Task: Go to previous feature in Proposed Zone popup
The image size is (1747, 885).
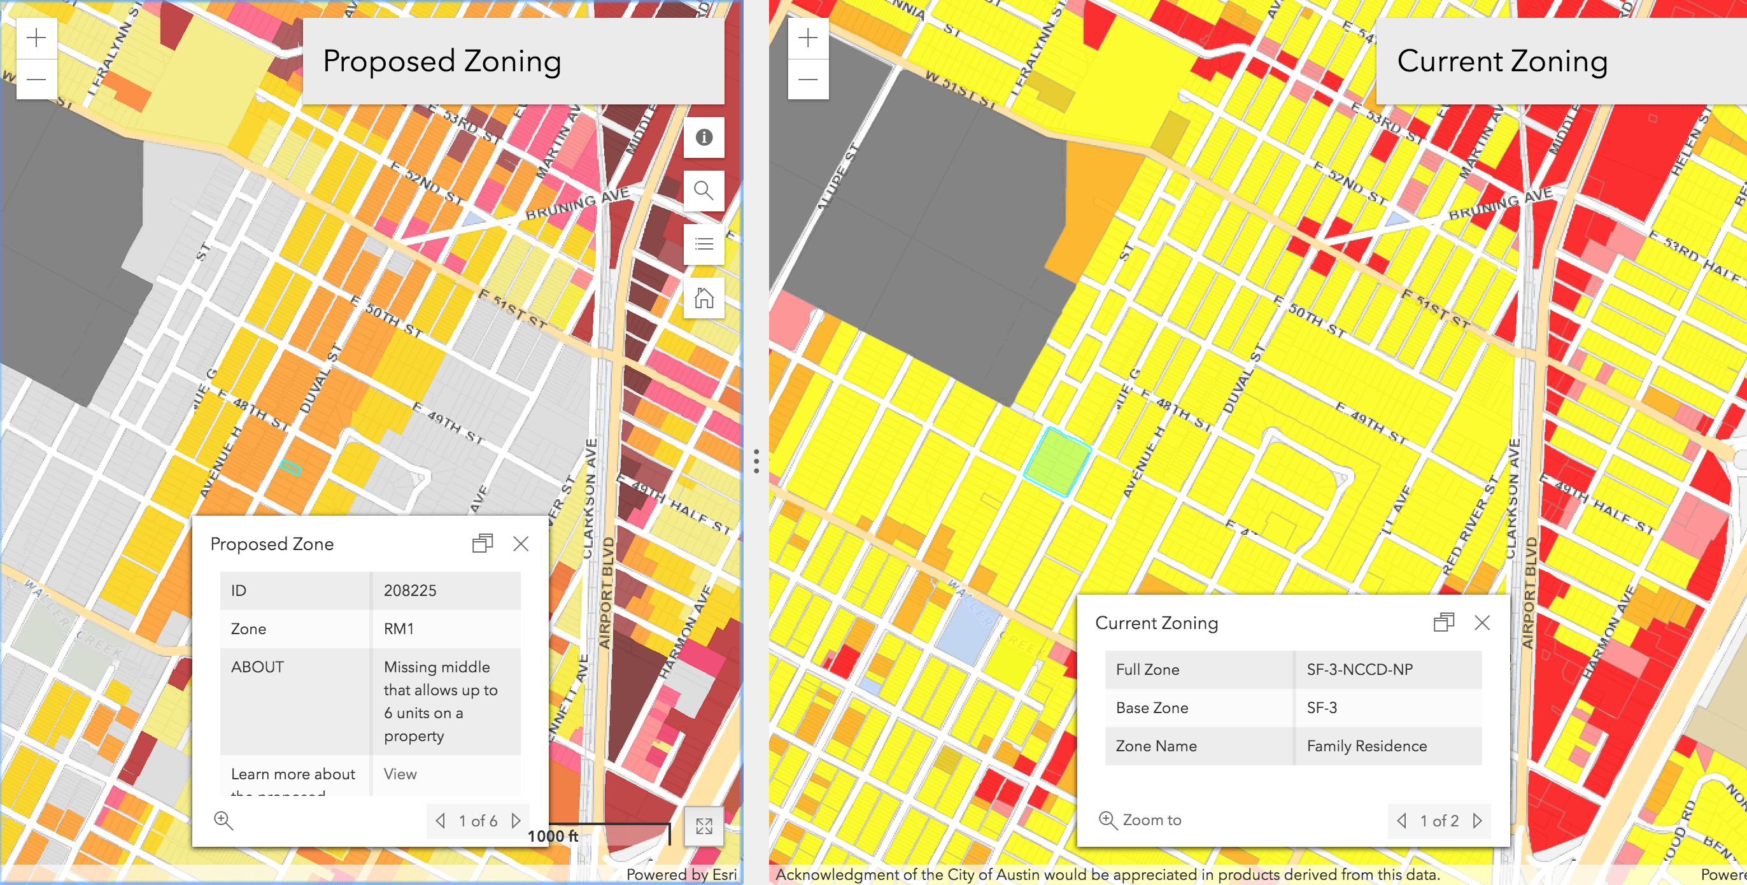Action: (441, 821)
